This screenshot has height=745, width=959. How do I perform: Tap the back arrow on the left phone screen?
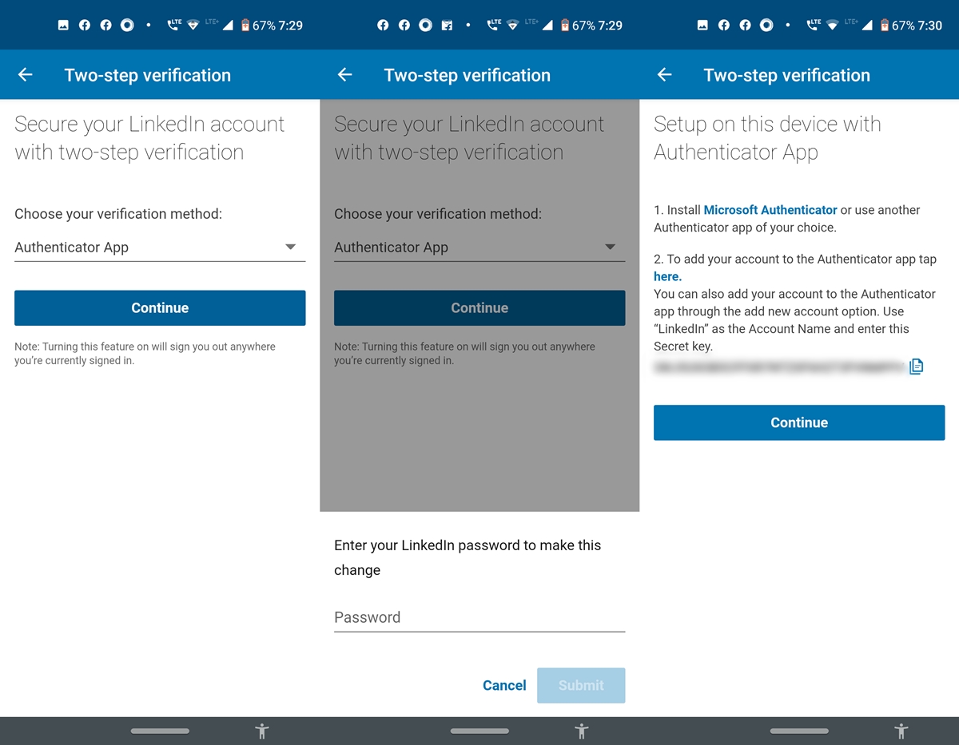(26, 75)
